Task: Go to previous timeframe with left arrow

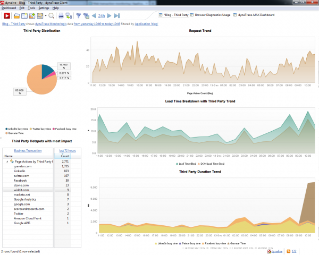Action: (x=94, y=15)
